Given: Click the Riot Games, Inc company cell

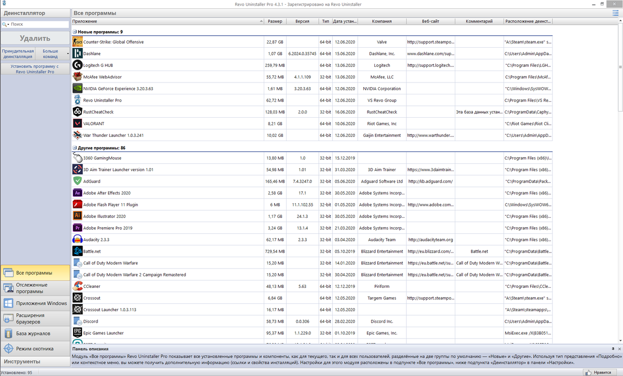Looking at the screenshot, I should coord(382,123).
